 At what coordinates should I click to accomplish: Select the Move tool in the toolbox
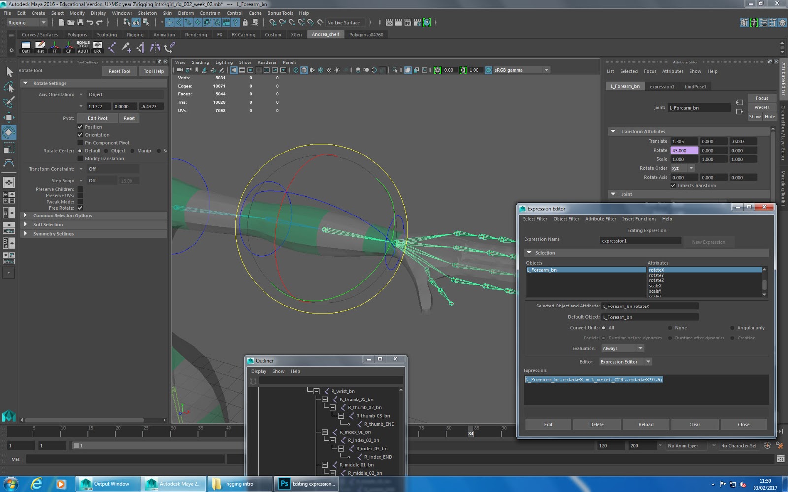pyautogui.click(x=9, y=117)
